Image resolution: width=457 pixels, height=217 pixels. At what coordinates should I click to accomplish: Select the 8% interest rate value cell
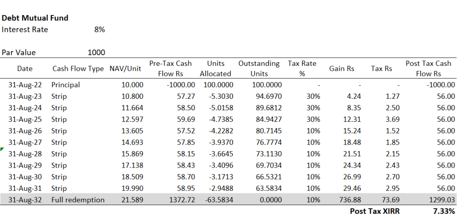tap(99, 30)
